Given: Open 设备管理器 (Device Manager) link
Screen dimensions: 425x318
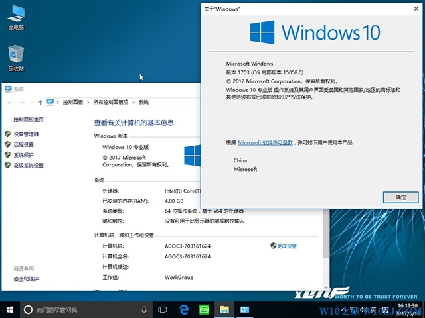Looking at the screenshot, I should click(x=26, y=134).
